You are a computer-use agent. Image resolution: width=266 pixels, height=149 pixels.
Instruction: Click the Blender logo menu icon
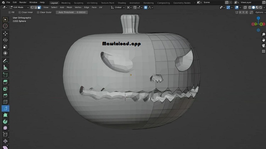click(x=3, y=2)
